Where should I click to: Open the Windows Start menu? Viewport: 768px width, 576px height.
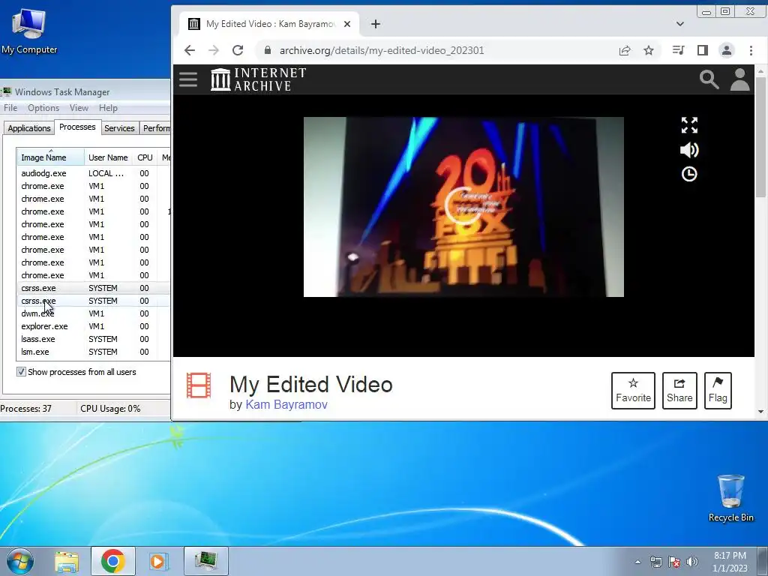[19, 561]
